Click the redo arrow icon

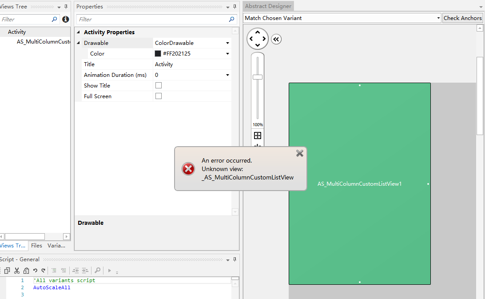coord(44,271)
